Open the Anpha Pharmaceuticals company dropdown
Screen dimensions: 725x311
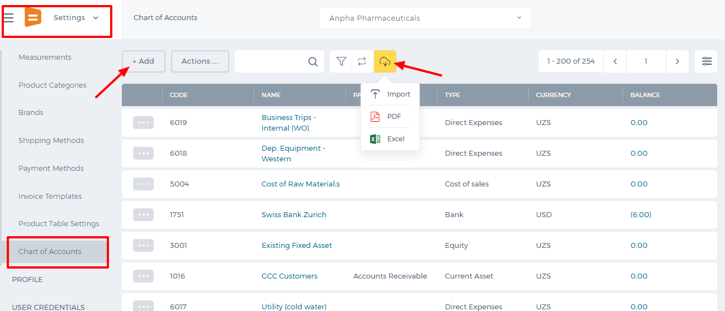[x=425, y=18]
